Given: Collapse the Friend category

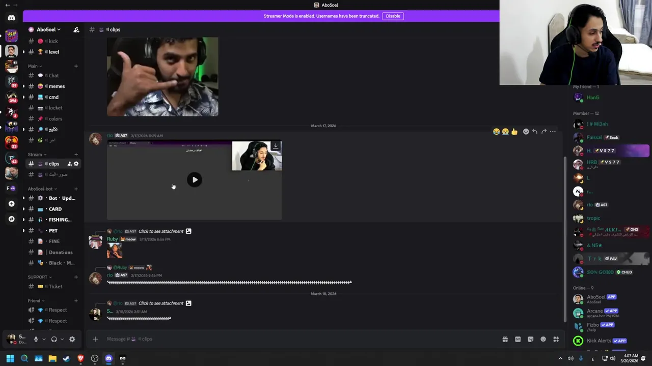Looking at the screenshot, I should click(x=36, y=300).
